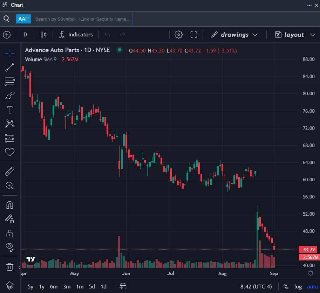Screen dimensions: 320x293
Task: Click the trash icon to remove drawings
Action: pos(10,267)
